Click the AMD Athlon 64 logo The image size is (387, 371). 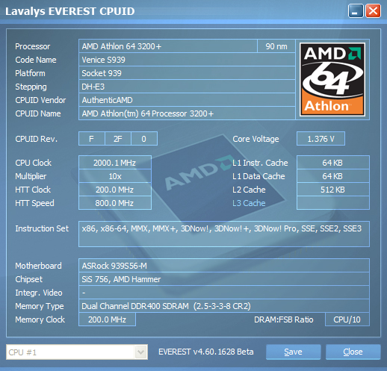[332, 79]
